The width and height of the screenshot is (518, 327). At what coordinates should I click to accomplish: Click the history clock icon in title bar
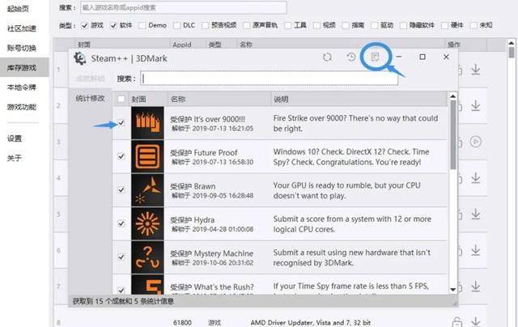click(x=350, y=57)
